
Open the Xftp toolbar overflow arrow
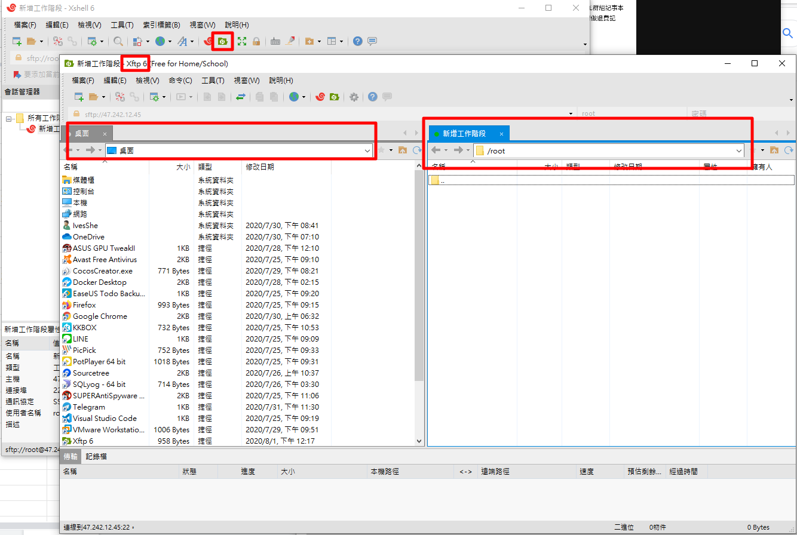point(791,100)
